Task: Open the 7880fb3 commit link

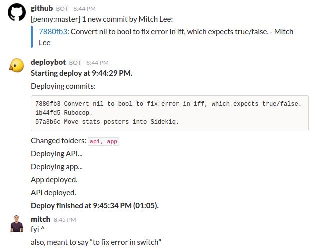Action: [53, 32]
